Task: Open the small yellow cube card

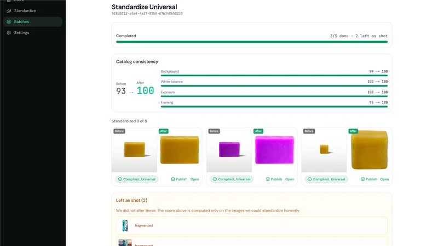Action: tap(385, 179)
